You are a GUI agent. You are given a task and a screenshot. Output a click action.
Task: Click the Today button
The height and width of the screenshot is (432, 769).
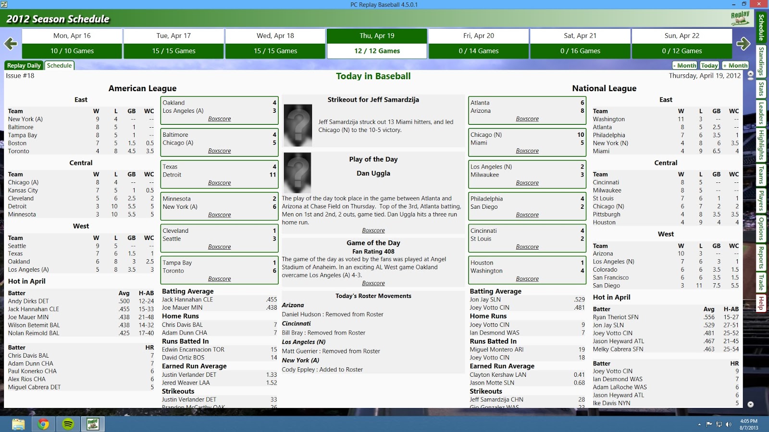point(708,65)
